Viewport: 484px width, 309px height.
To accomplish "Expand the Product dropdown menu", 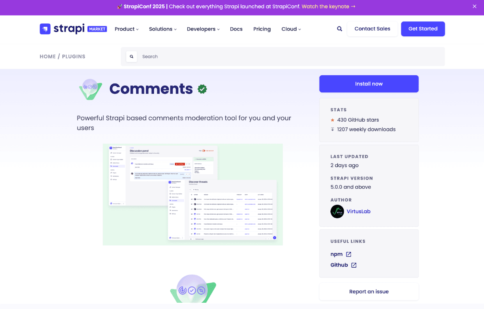I will point(127,29).
